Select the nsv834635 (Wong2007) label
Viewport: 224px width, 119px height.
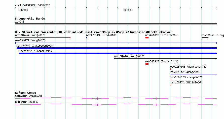pyautogui.click(x=30, y=40)
